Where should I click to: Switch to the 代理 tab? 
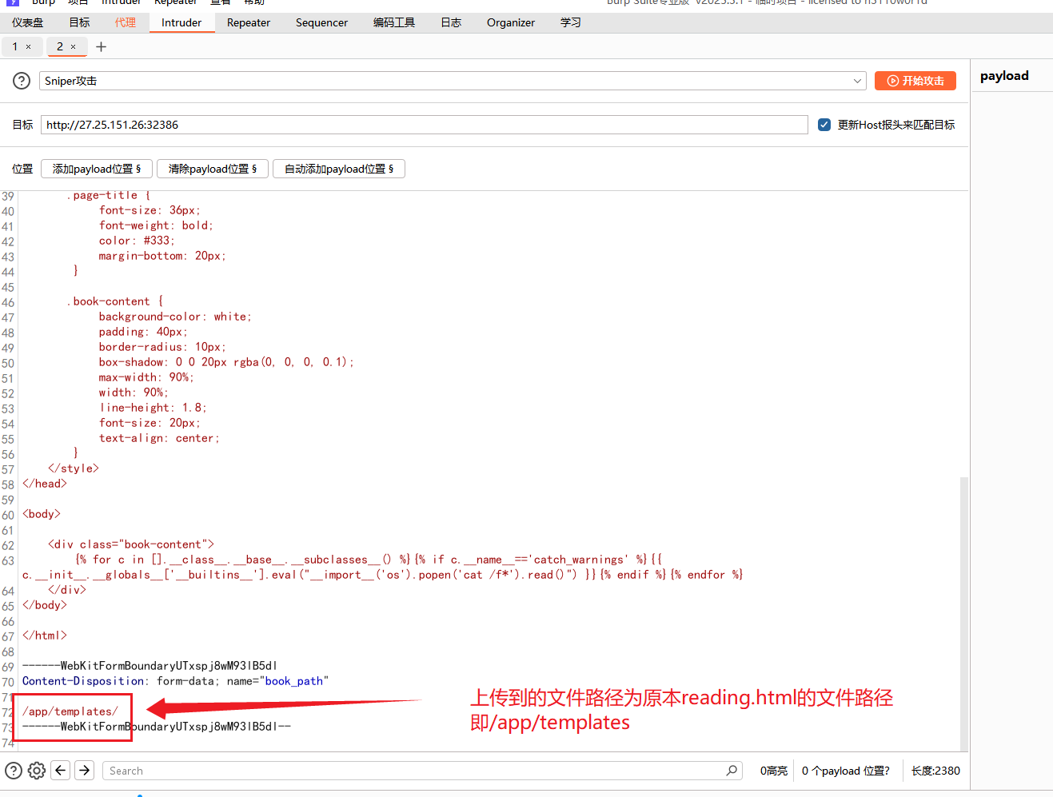coord(126,22)
